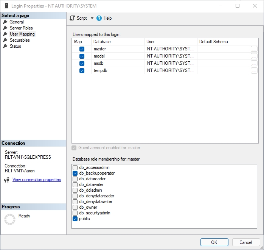Viewport: 264px width, 250px height.
Task: Click the Securables page wrench icon
Action: coord(5,40)
